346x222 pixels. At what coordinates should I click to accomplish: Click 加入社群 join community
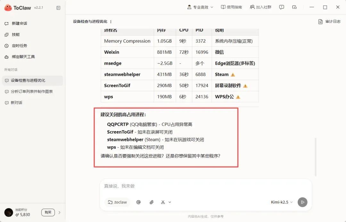point(260,7)
